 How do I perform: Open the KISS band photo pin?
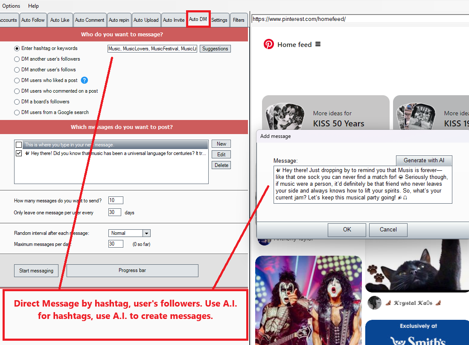pyautogui.click(x=308, y=299)
